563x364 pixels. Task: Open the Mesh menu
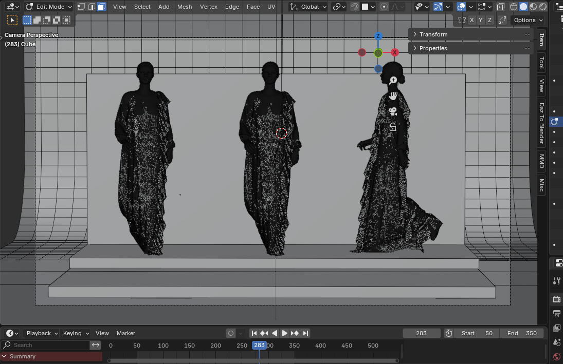(185, 7)
